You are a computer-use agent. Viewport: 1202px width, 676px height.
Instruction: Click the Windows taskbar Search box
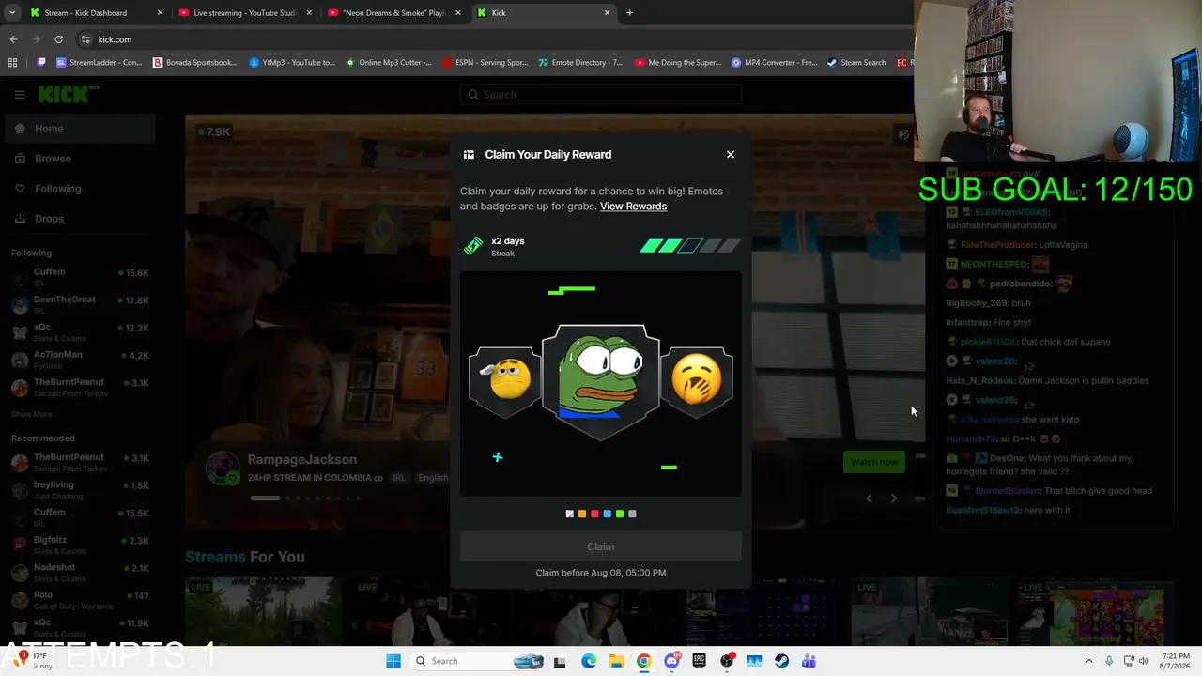(x=480, y=661)
